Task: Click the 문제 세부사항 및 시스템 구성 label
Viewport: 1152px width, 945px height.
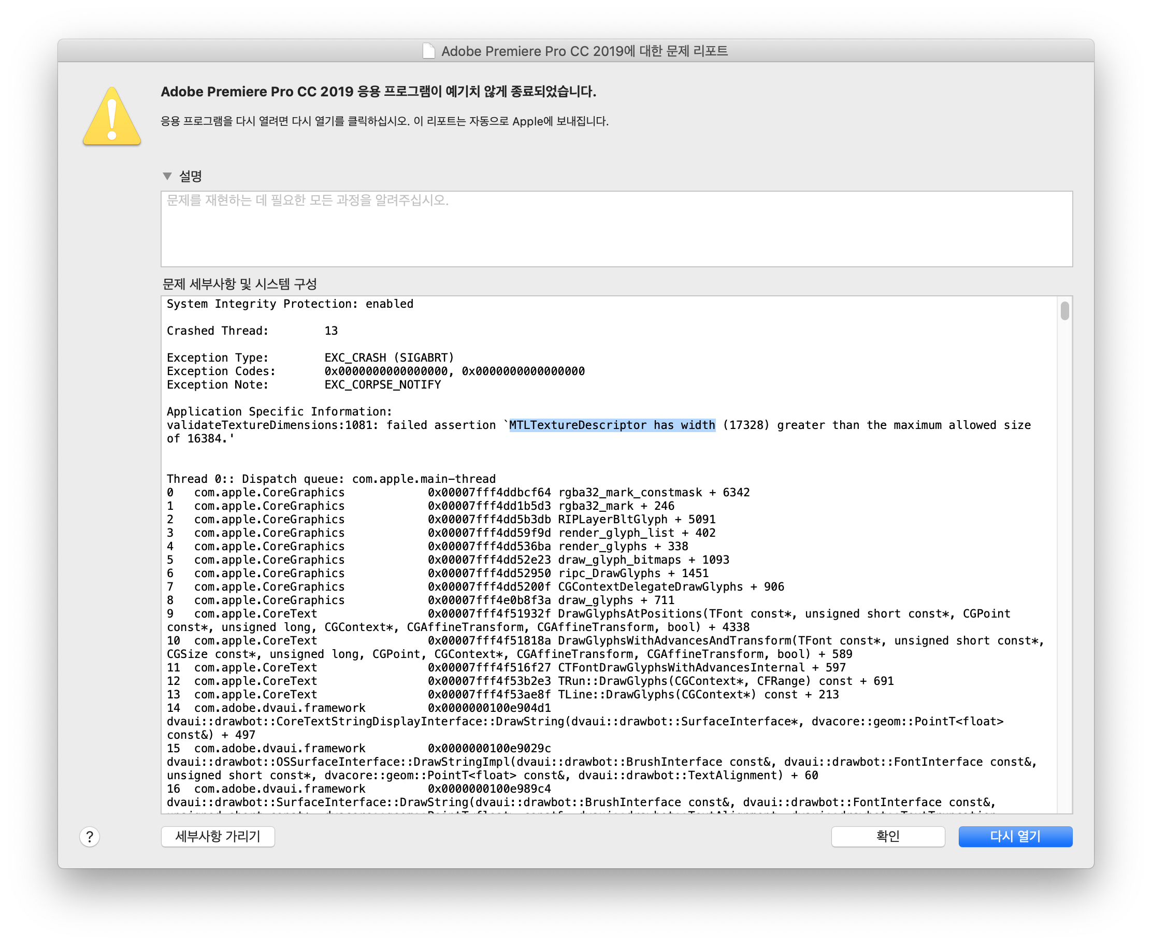Action: click(x=239, y=284)
